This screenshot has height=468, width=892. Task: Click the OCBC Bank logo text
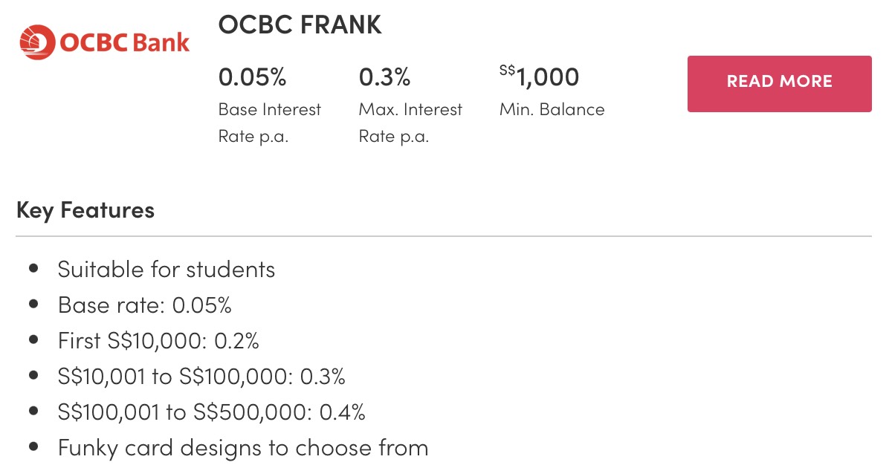[x=125, y=42]
